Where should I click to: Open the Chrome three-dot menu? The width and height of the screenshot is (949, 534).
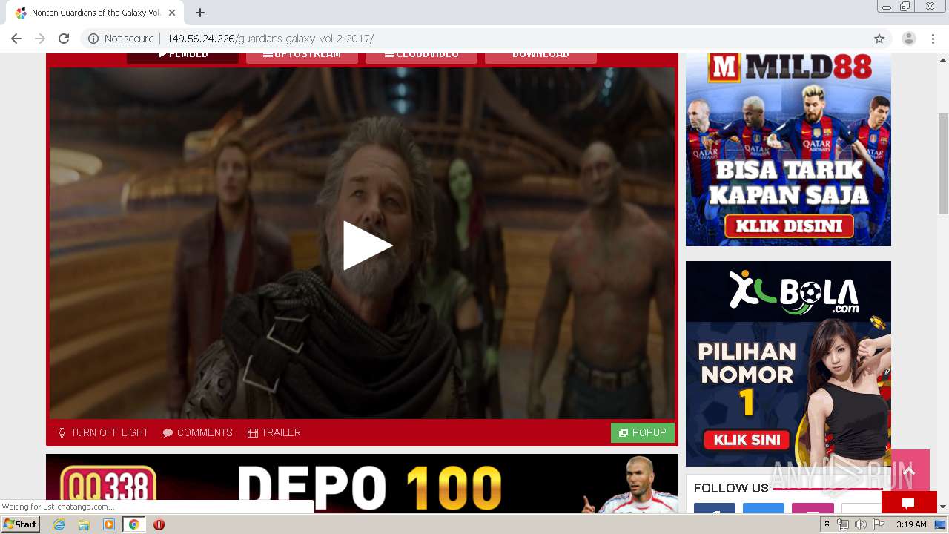[x=933, y=39]
